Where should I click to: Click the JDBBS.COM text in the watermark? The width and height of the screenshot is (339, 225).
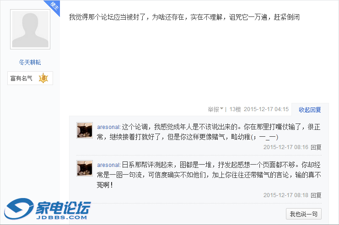click(x=62, y=217)
